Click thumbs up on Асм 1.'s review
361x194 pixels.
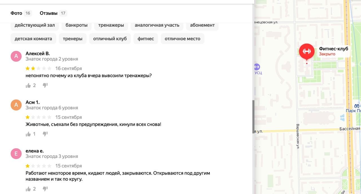point(28,134)
